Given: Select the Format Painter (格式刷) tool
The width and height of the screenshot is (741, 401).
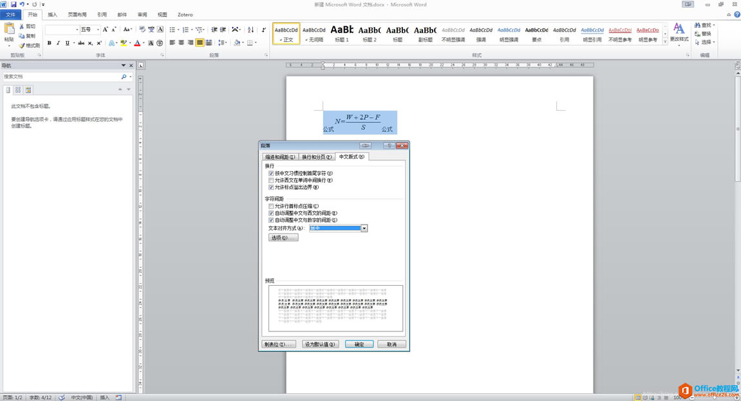Looking at the screenshot, I should click(x=30, y=46).
